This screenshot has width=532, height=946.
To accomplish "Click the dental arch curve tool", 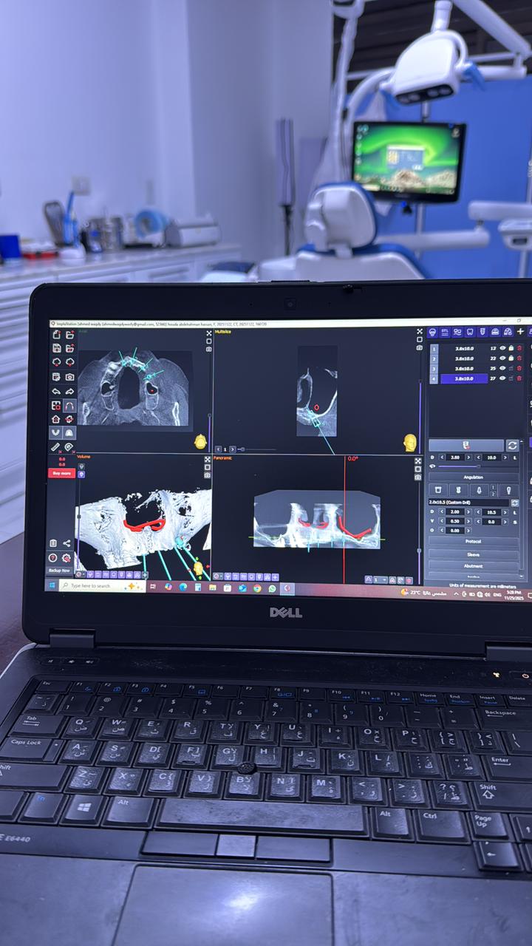I will (69, 406).
